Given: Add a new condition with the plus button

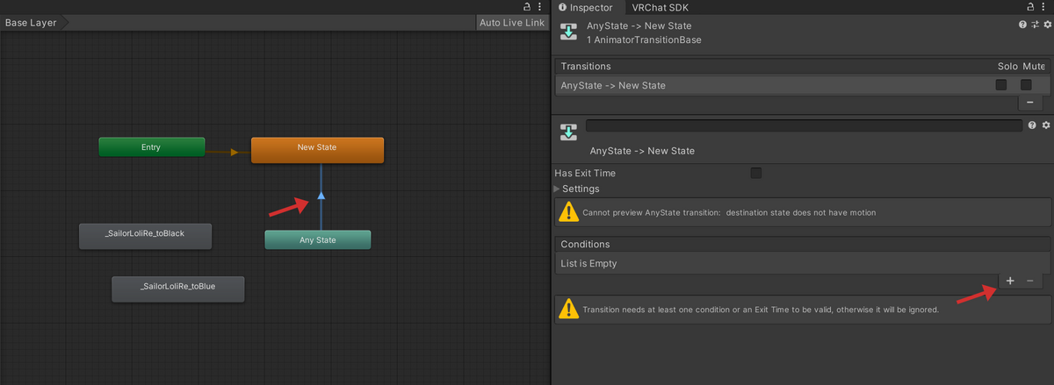Looking at the screenshot, I should [x=1010, y=281].
